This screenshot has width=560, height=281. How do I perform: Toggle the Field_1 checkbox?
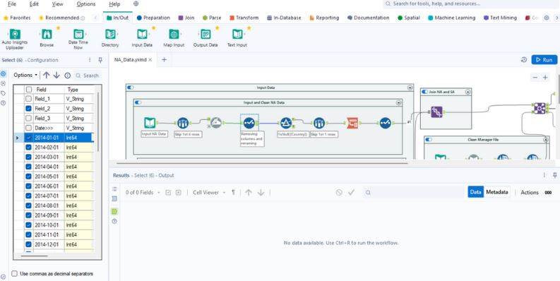pyautogui.click(x=28, y=99)
